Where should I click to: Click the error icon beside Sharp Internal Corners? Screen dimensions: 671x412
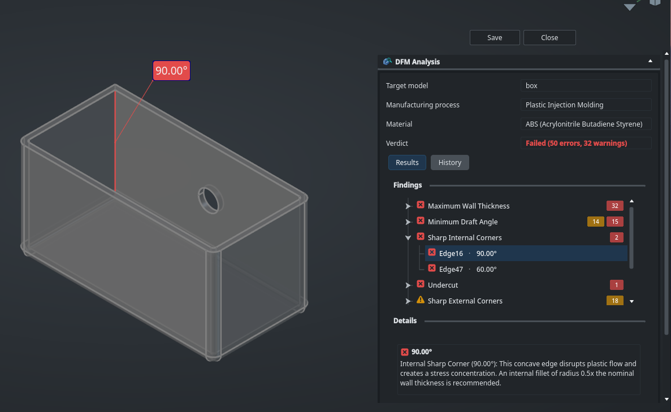click(x=421, y=237)
